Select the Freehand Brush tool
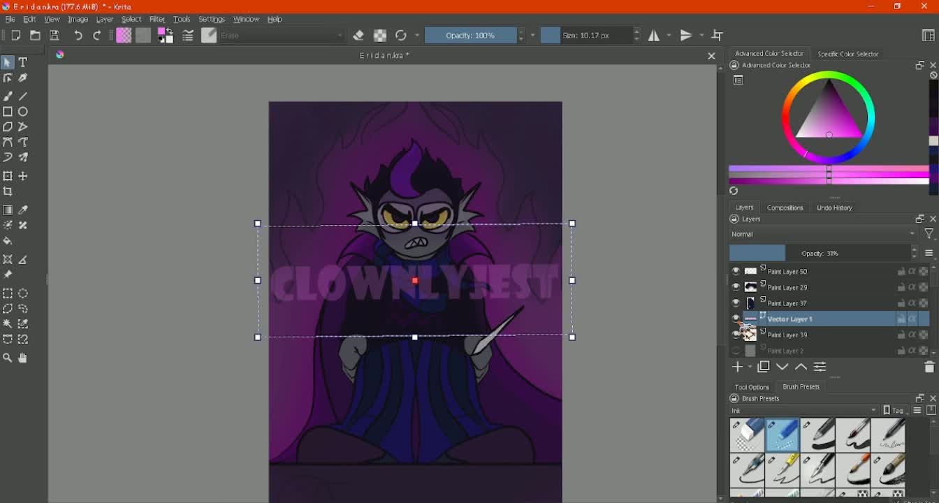 [x=8, y=96]
